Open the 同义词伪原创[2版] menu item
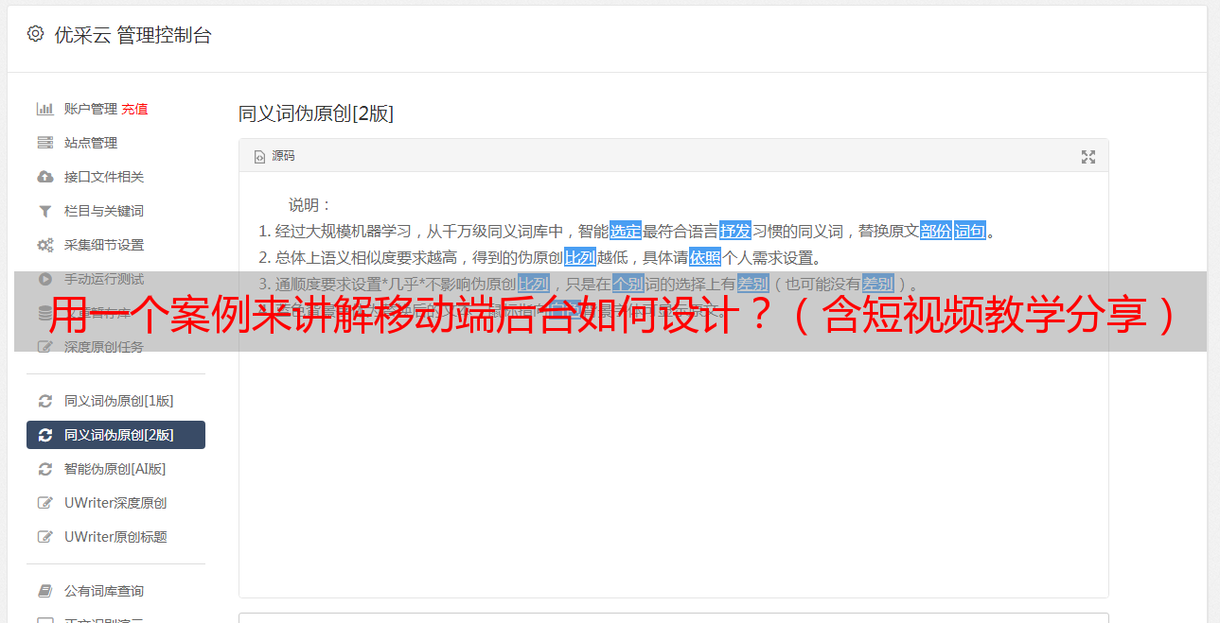Screen dimensions: 1220x623 115,435
